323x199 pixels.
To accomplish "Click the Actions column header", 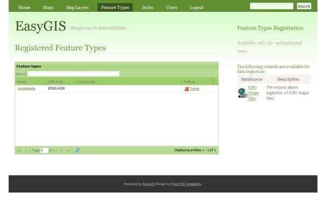I will click(197, 82).
